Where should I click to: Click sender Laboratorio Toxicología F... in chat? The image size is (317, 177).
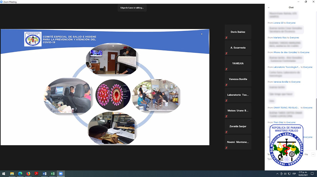point(286,67)
